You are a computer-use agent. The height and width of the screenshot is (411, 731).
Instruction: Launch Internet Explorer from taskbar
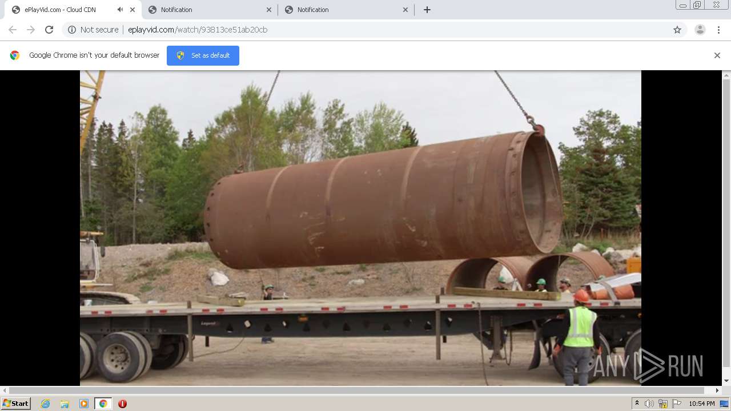46,404
